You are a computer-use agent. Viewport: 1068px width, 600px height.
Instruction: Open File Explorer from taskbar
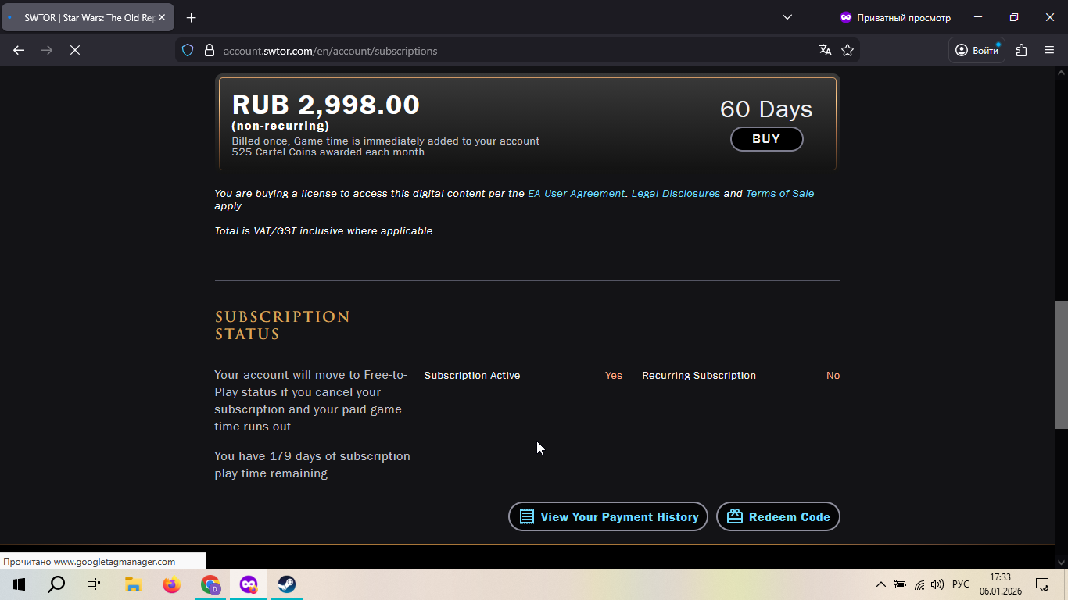point(133,584)
